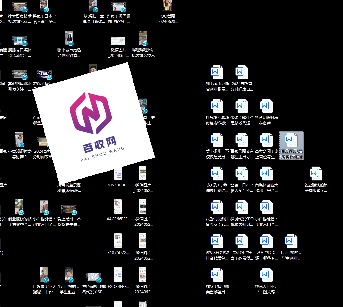Screen dimensions: 343x307
Task: Select 微信图片 image beside the 0ACE66EFF file
Action: pos(143,213)
